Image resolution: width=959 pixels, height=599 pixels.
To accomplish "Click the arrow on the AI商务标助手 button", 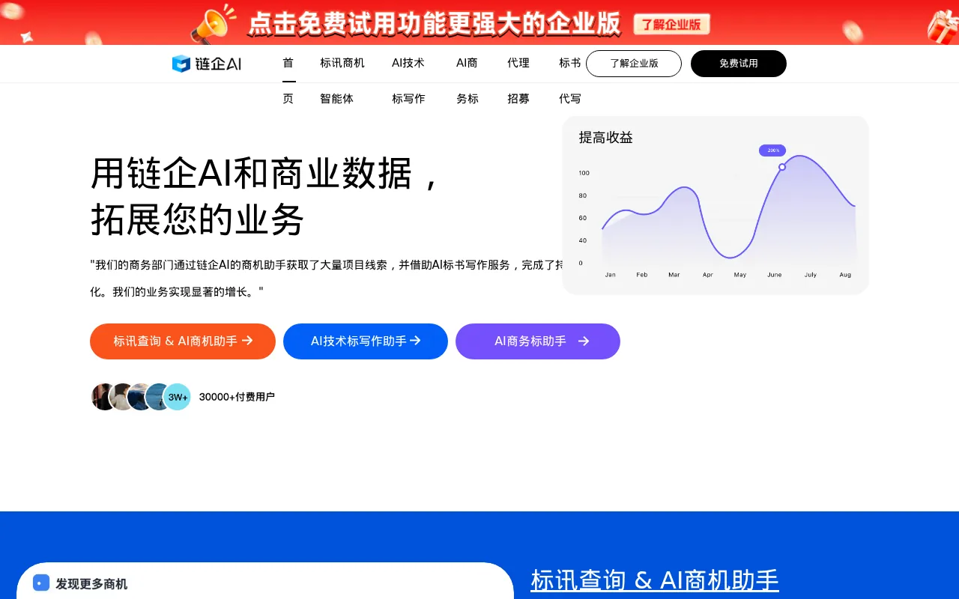I will coord(584,341).
